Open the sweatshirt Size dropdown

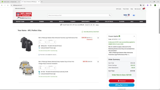[42, 68]
